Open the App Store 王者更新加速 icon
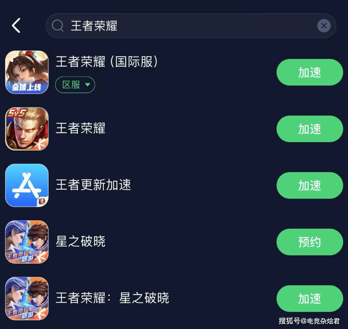This screenshot has height=329, width=348. (27, 185)
